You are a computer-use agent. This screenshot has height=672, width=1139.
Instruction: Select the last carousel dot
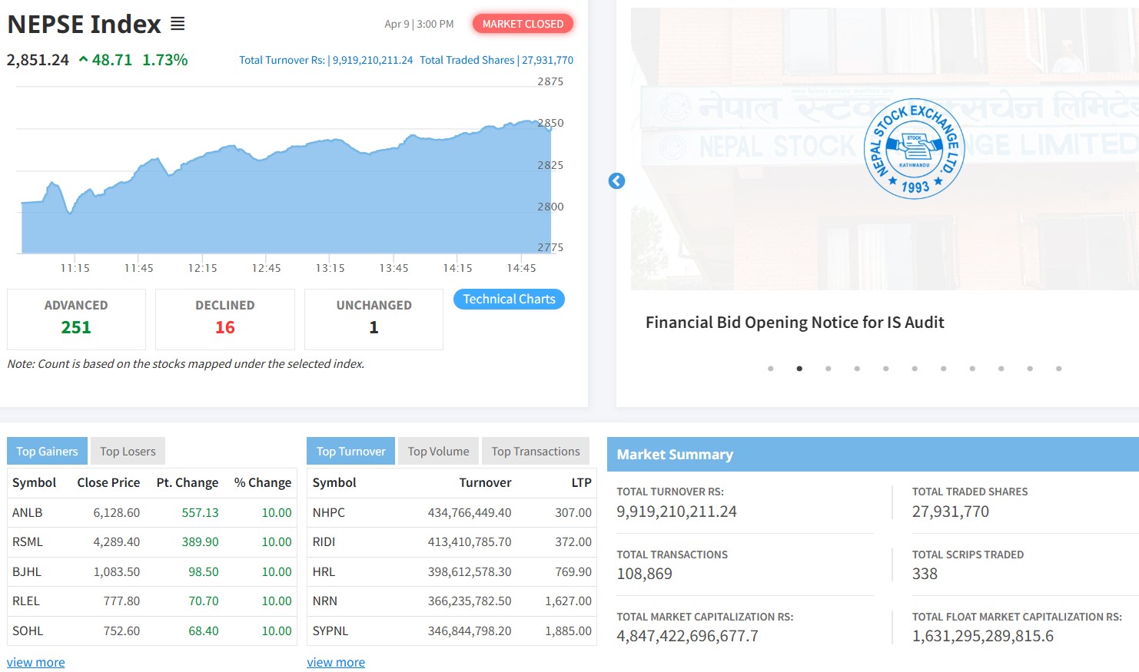[x=1058, y=369]
